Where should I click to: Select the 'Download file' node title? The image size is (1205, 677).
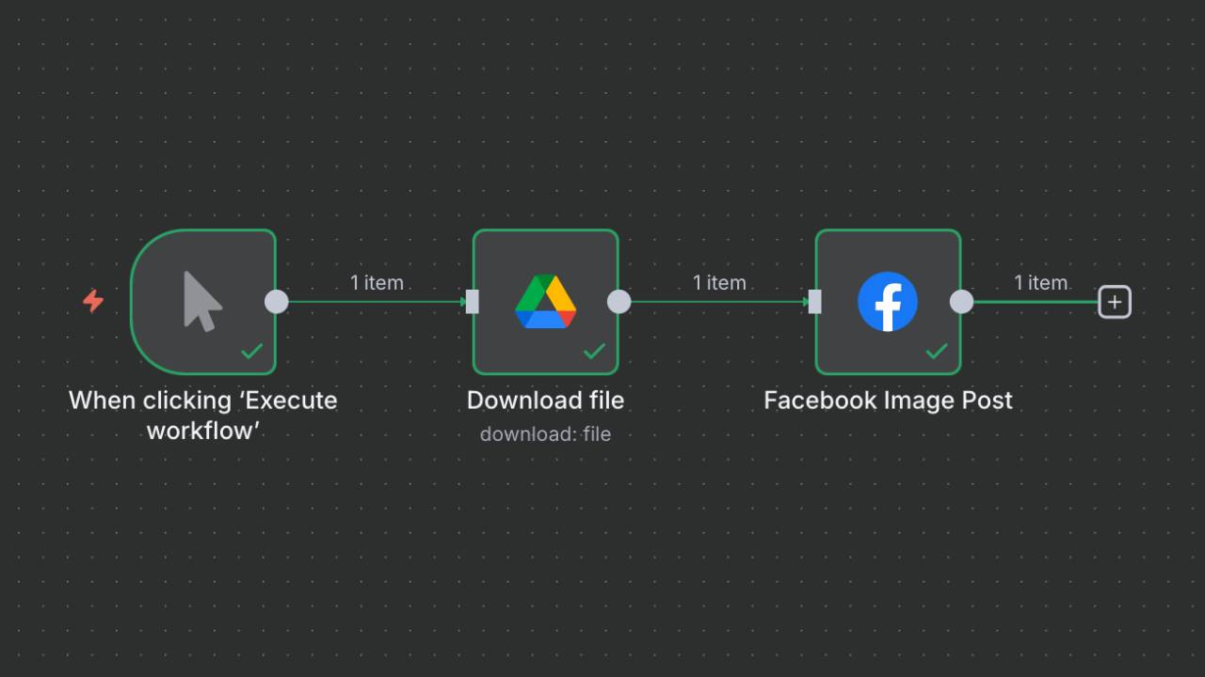(x=546, y=401)
